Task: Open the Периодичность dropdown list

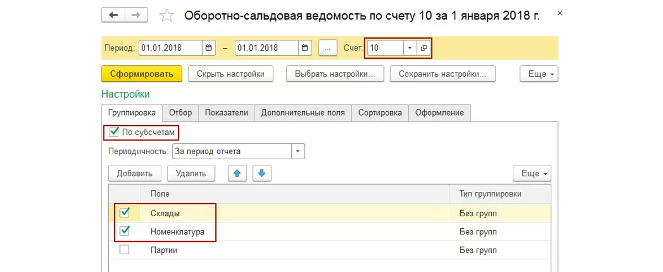Action: click(x=298, y=151)
